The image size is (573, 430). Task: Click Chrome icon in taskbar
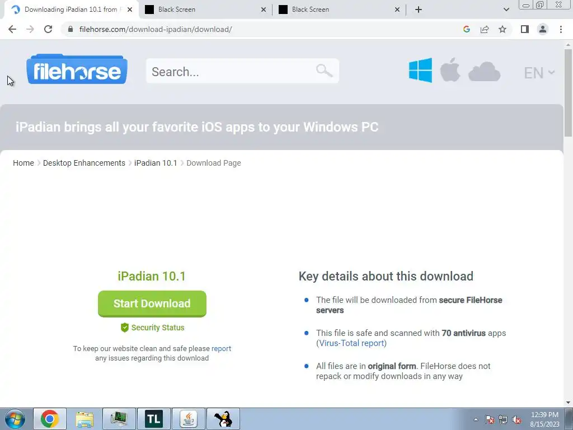pos(50,419)
